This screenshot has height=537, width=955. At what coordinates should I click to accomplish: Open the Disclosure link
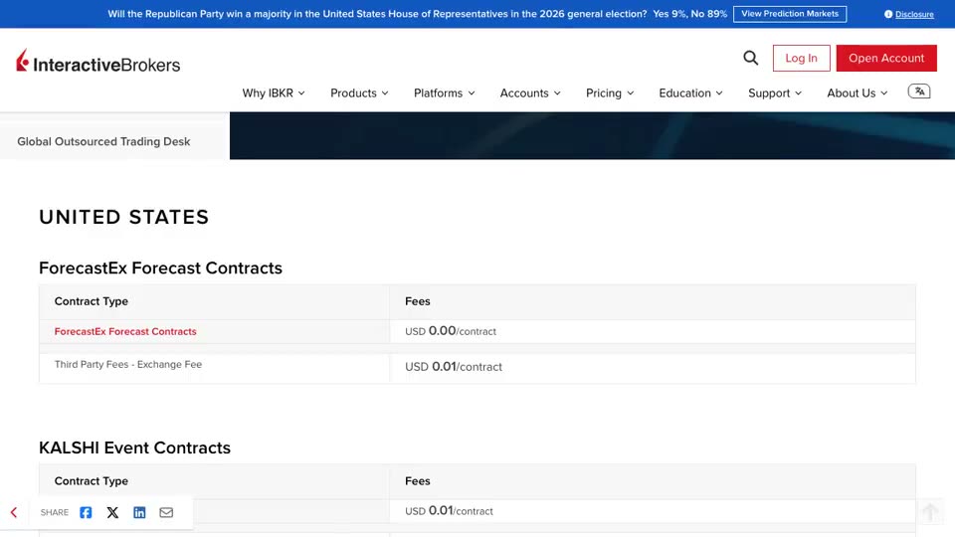[x=914, y=15]
